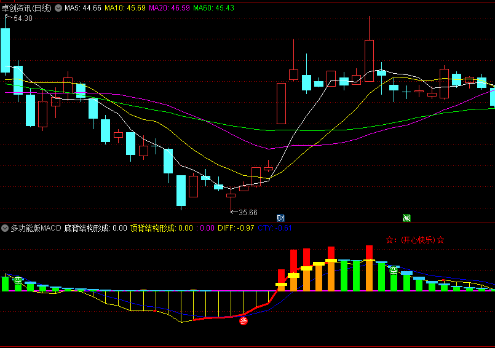This screenshot has width=495, height=348.
Task: Click the MA20: 46.59 label
Action: (x=169, y=8)
